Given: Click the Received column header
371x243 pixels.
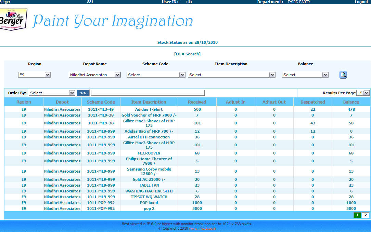Looking at the screenshot, I should (197, 102).
